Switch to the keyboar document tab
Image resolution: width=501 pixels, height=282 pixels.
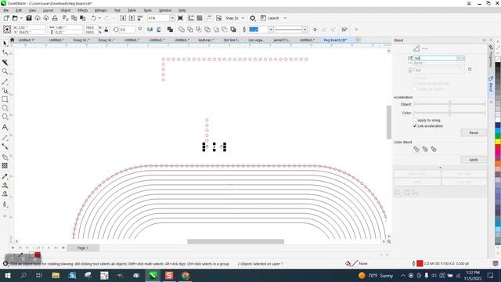tap(206, 40)
